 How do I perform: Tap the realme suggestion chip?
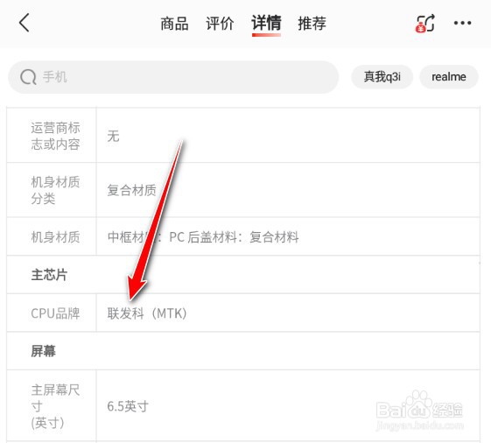pyautogui.click(x=449, y=77)
